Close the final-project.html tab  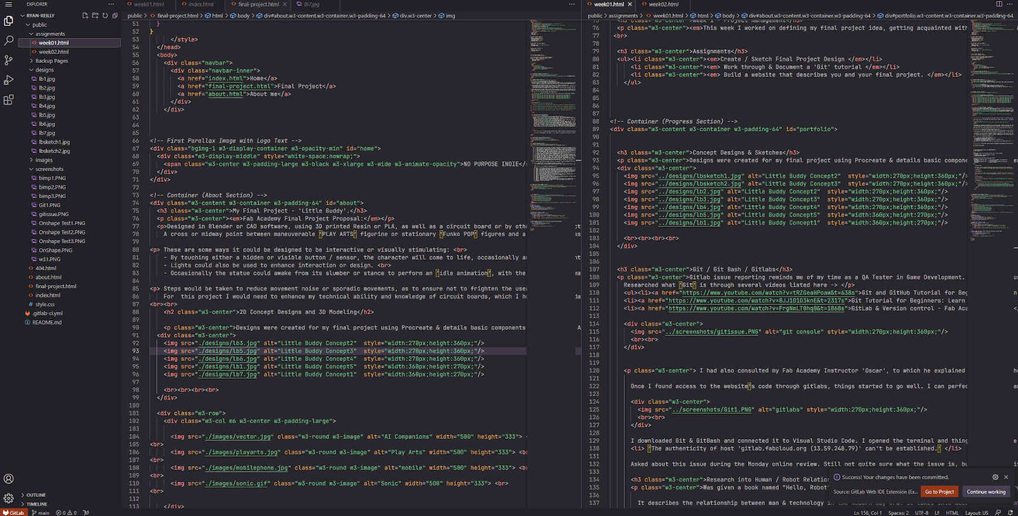click(285, 4)
